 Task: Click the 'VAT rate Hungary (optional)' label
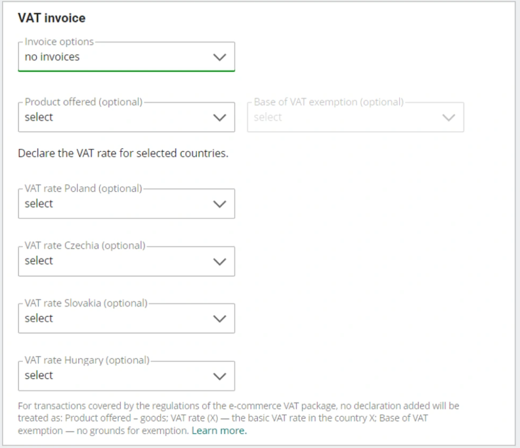(87, 360)
